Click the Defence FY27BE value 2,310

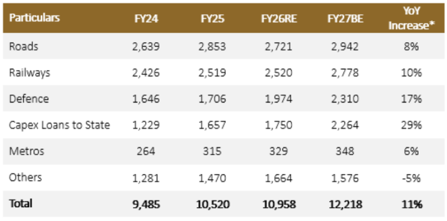(345, 99)
